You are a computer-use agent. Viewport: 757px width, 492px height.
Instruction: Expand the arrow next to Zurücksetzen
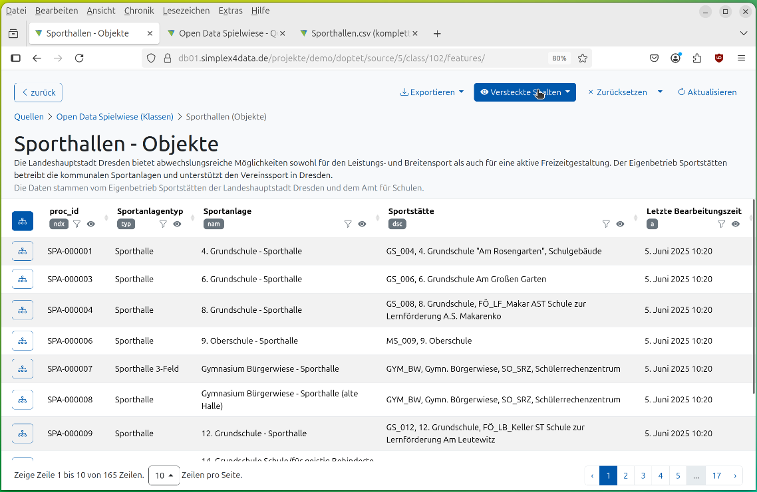[660, 92]
